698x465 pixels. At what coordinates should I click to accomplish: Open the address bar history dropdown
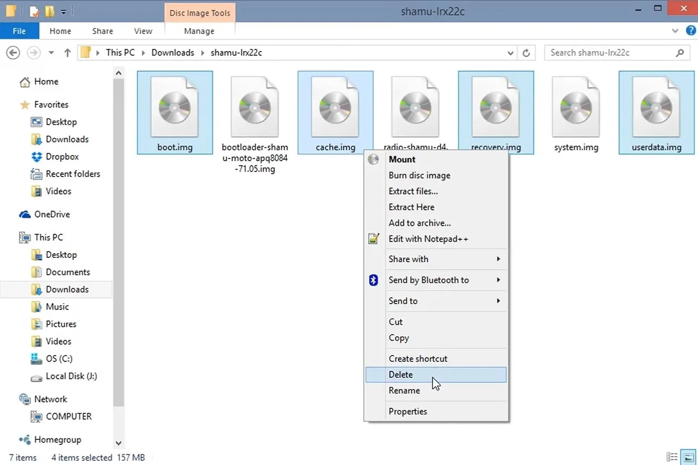510,53
